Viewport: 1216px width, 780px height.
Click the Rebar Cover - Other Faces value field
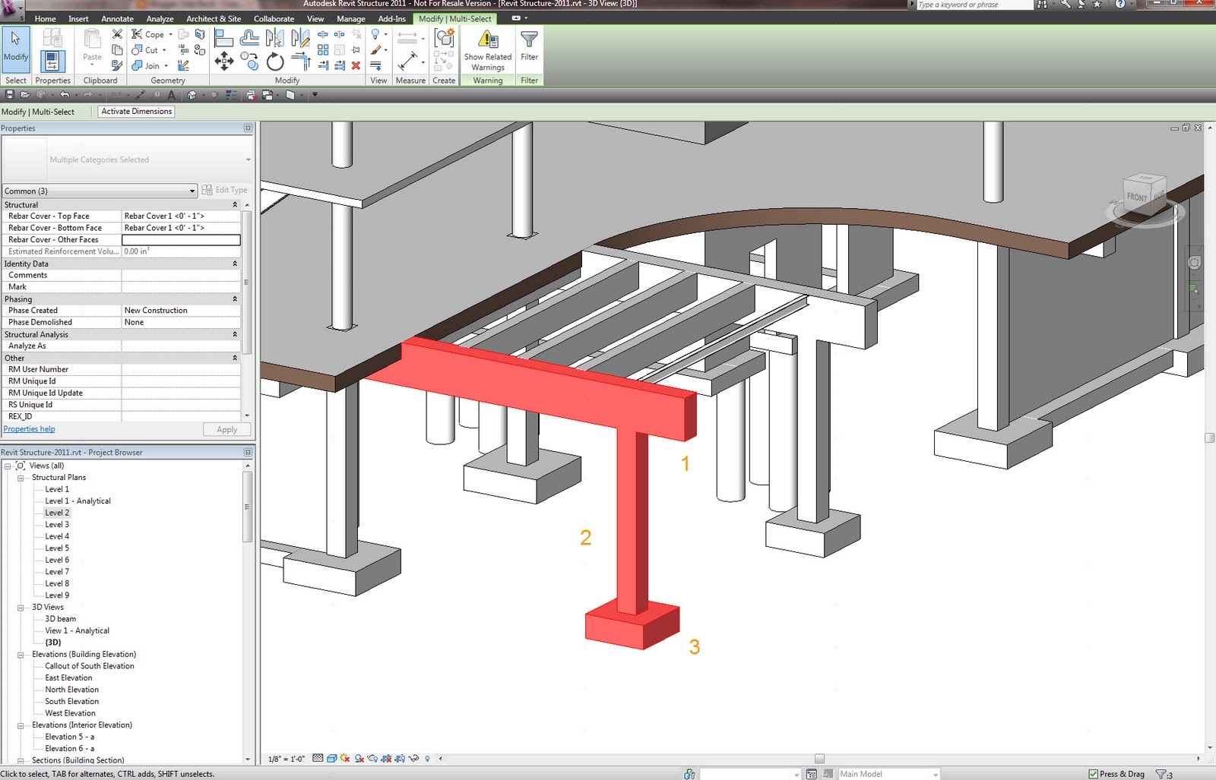(x=180, y=239)
